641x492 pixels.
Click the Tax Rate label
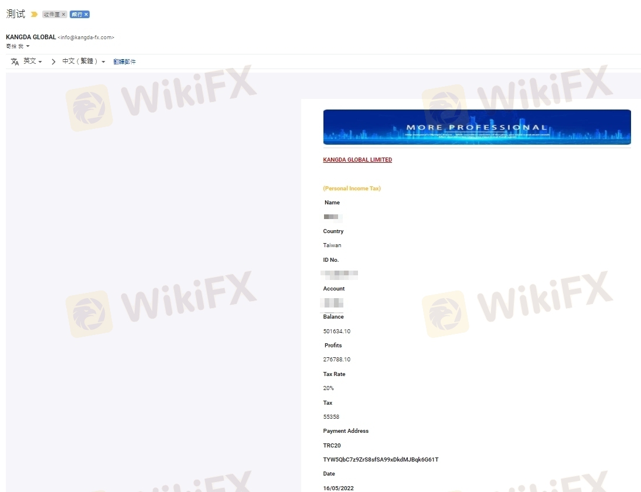click(334, 374)
